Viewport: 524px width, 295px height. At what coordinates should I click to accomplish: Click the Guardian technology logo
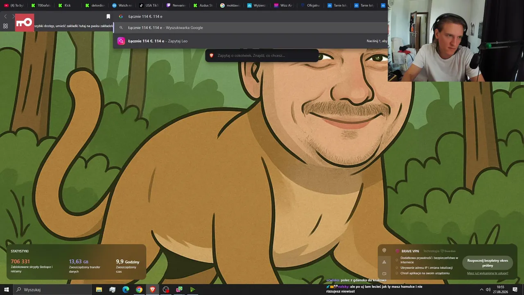point(448,251)
